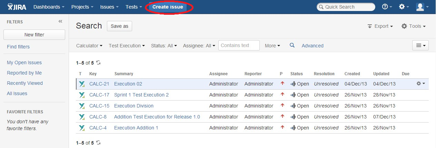Click the test execution icon for CALC-17

pyautogui.click(x=82, y=95)
